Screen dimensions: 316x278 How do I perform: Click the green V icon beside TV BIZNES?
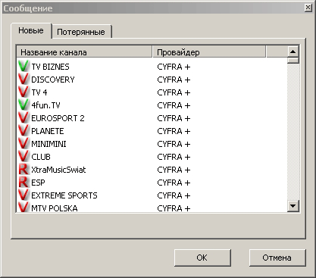coord(23,67)
